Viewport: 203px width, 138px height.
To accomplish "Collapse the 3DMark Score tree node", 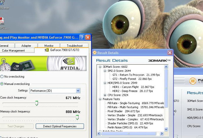I will click(100, 67).
